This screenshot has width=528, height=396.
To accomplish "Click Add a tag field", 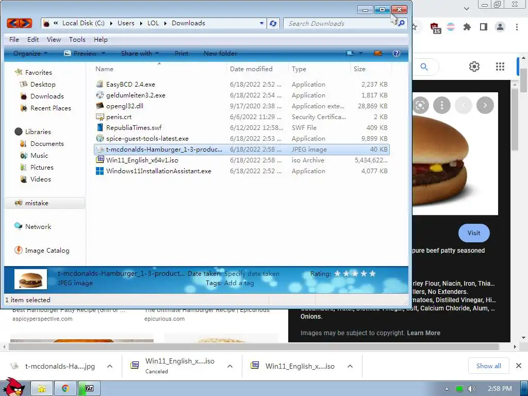I will pos(239,283).
